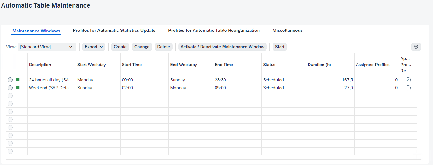Select radio button for 24 hours all day row
Viewport: 433px width, 165px height.
click(10, 80)
